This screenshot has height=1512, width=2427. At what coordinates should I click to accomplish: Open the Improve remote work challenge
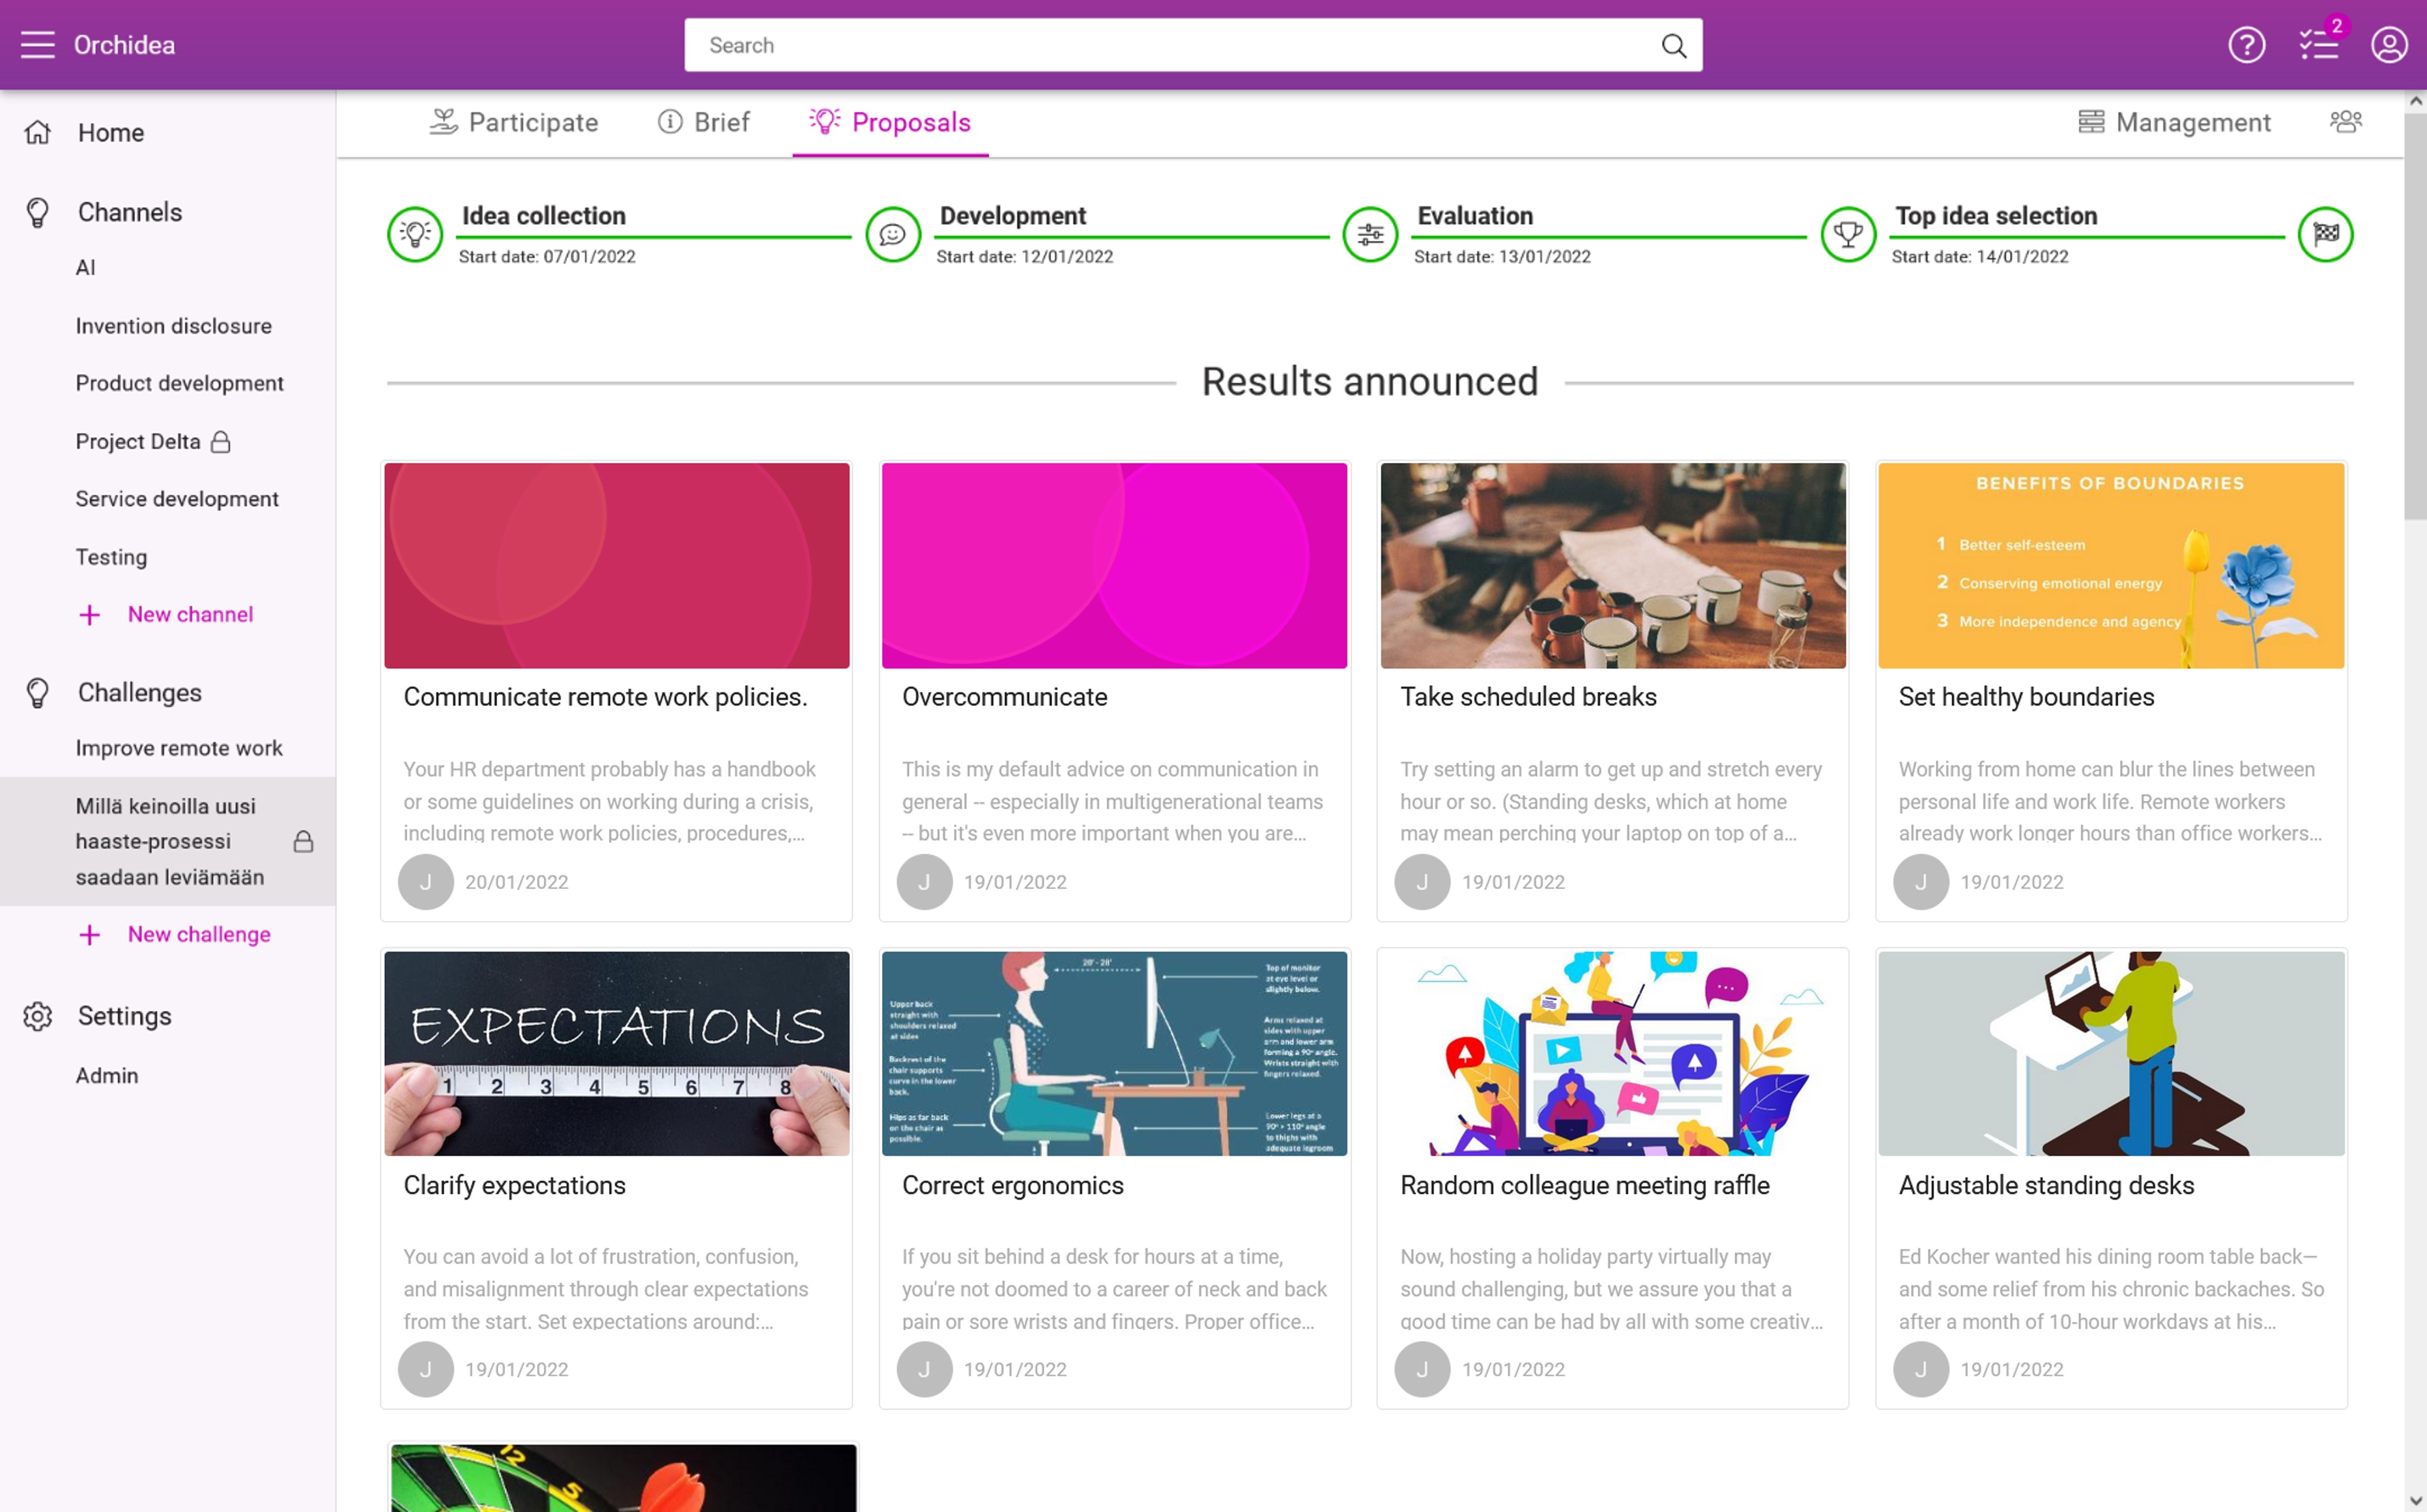[x=179, y=748]
